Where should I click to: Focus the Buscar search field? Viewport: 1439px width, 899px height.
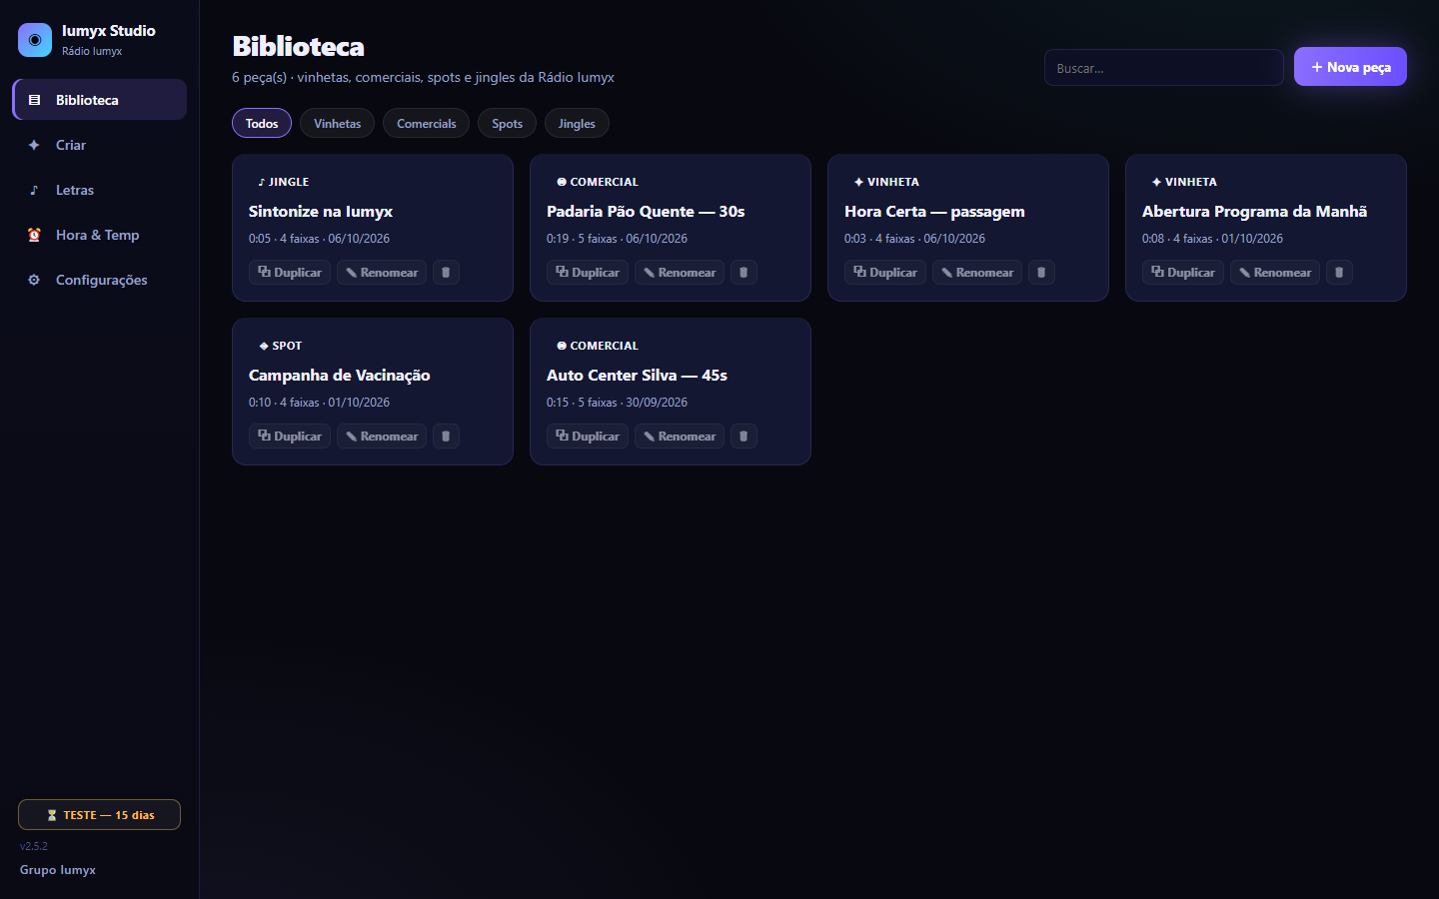(1164, 68)
